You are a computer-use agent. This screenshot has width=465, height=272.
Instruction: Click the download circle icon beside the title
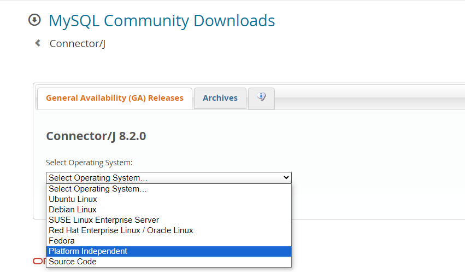(x=34, y=20)
